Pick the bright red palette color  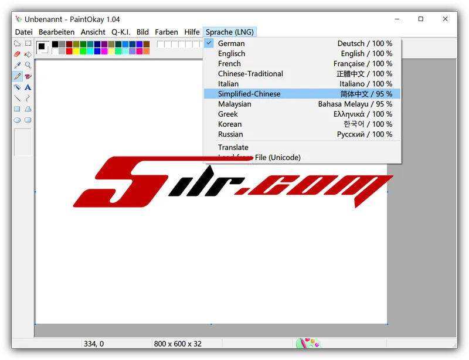69,51
